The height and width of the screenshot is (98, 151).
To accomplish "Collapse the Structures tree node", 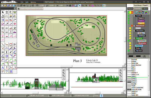I will [x=134, y=31].
